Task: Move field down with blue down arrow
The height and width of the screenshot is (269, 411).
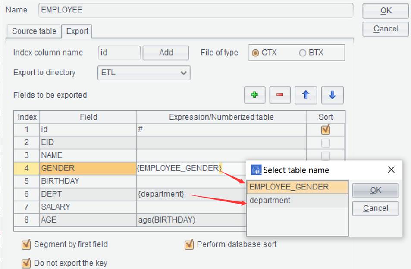Action: pyautogui.click(x=332, y=95)
